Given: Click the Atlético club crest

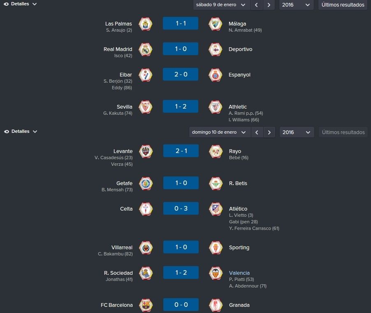Looking at the screenshot, I should coord(216,209).
